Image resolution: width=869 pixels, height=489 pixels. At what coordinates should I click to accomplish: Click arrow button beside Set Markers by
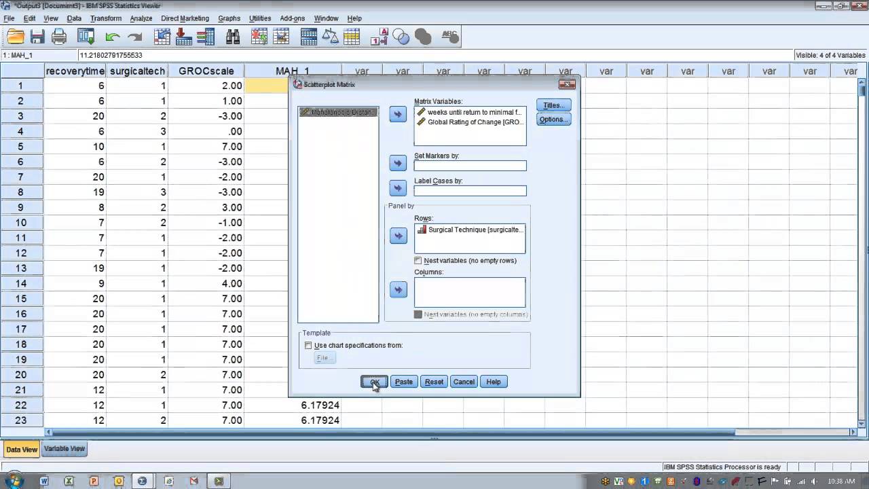[398, 163]
